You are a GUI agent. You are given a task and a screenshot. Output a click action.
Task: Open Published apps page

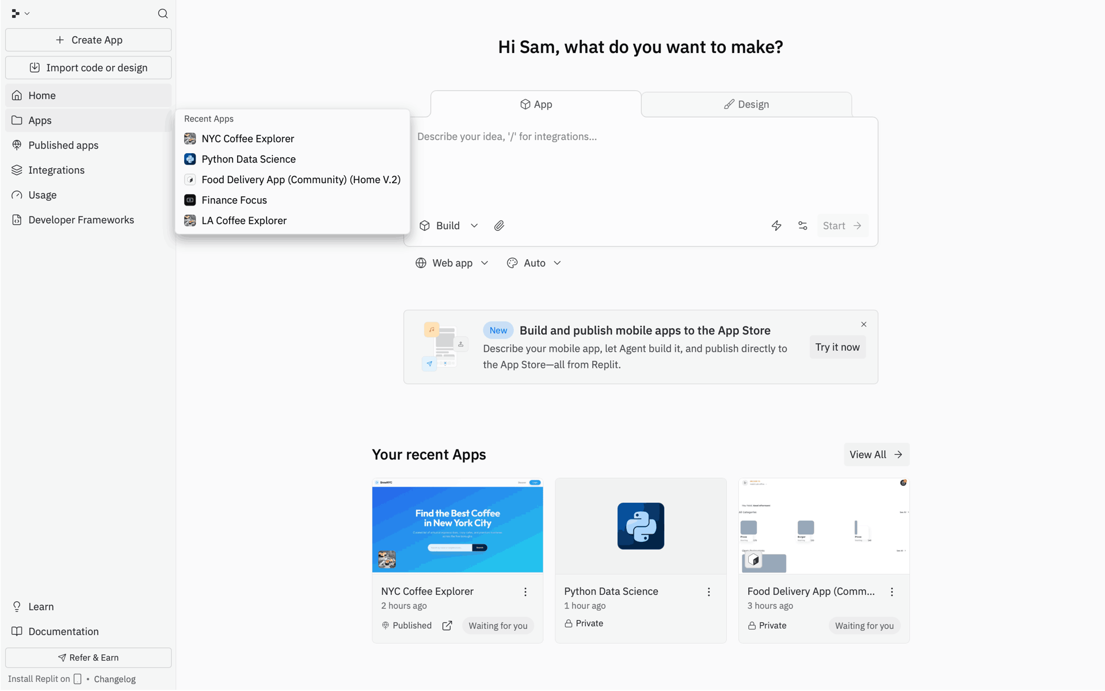point(89,145)
